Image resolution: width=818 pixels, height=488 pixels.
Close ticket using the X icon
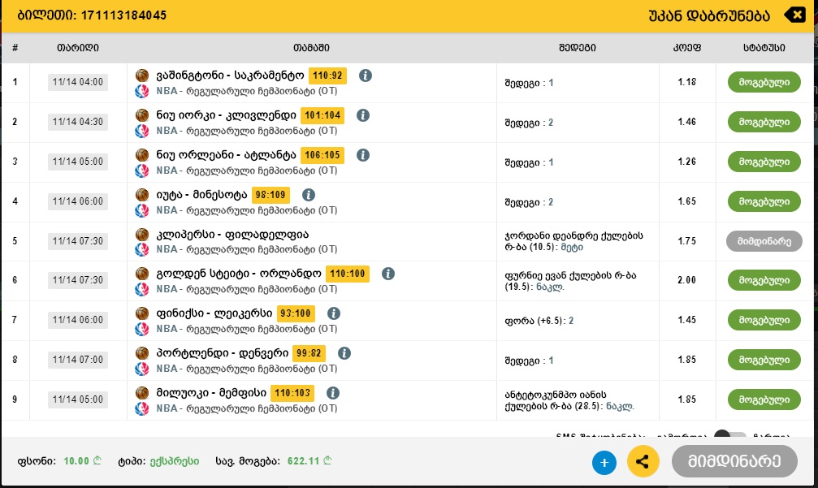[x=795, y=15]
